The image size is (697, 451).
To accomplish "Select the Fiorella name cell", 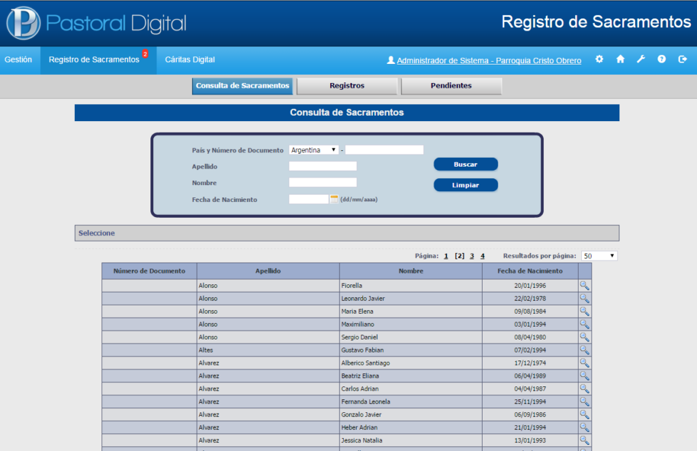I will pos(410,285).
